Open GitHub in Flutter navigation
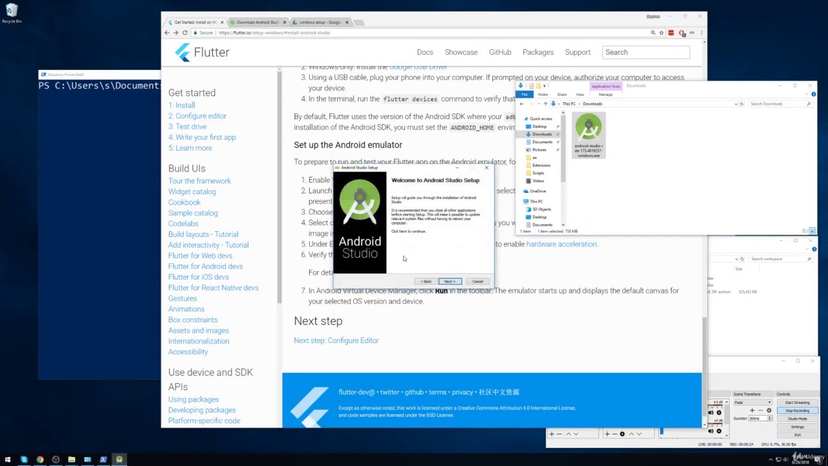Screen dimensions: 828x466 click(500, 52)
